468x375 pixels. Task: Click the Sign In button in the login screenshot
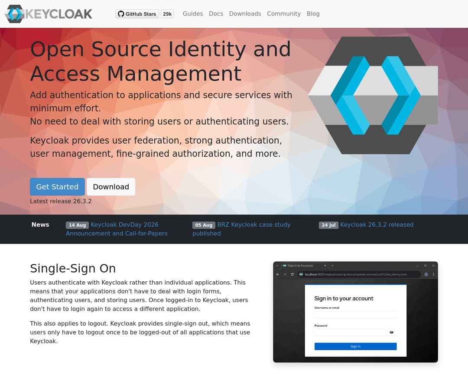pos(355,346)
